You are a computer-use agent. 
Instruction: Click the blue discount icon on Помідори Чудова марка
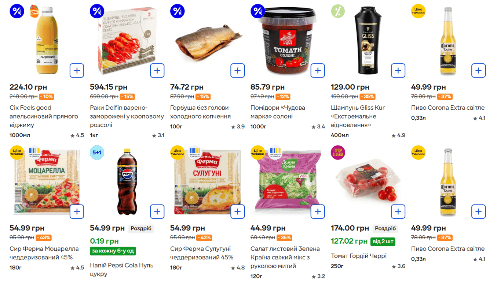(258, 11)
